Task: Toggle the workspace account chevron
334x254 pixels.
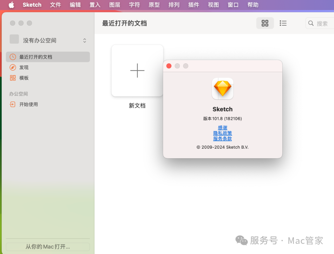Action: pyautogui.click(x=84, y=40)
